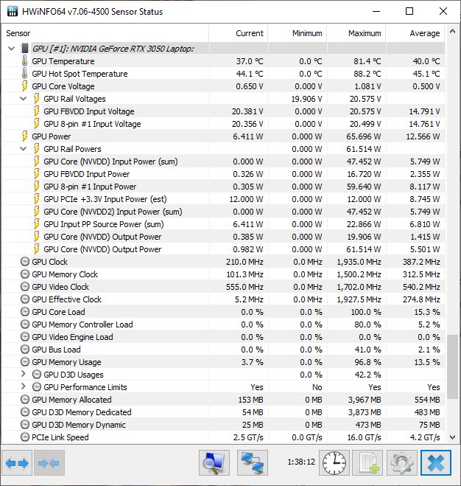The image size is (461, 486).
Task: Click the Average column header
Action: coord(415,33)
